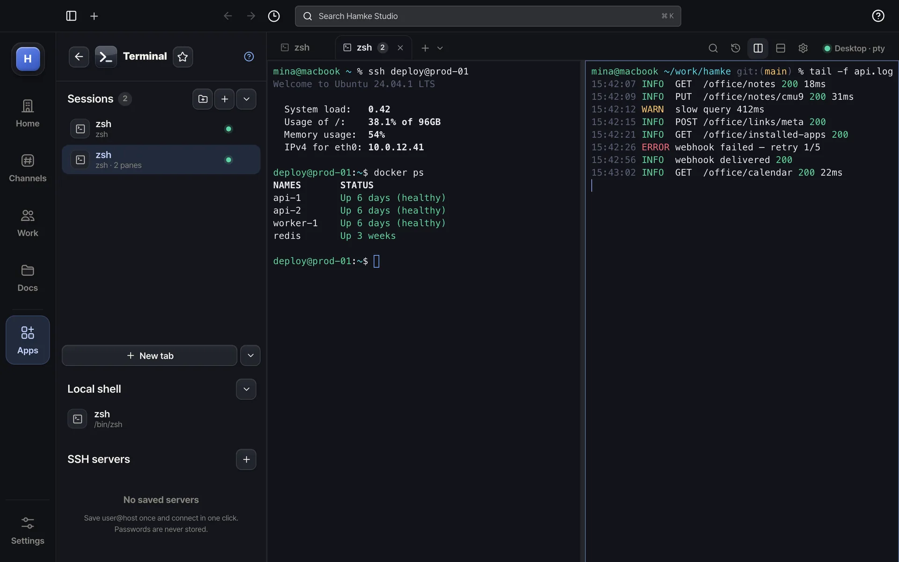Toggle horizontal split pane layout

781,48
